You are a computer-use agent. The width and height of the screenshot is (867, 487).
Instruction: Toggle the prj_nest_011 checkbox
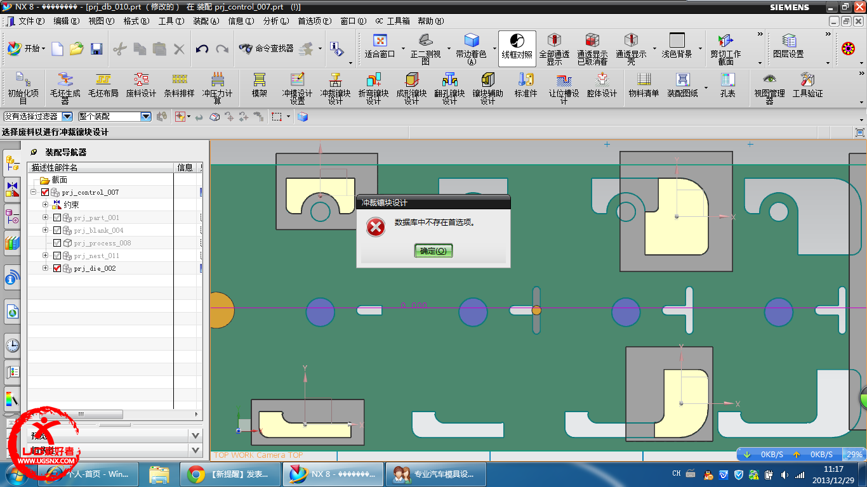coord(57,256)
